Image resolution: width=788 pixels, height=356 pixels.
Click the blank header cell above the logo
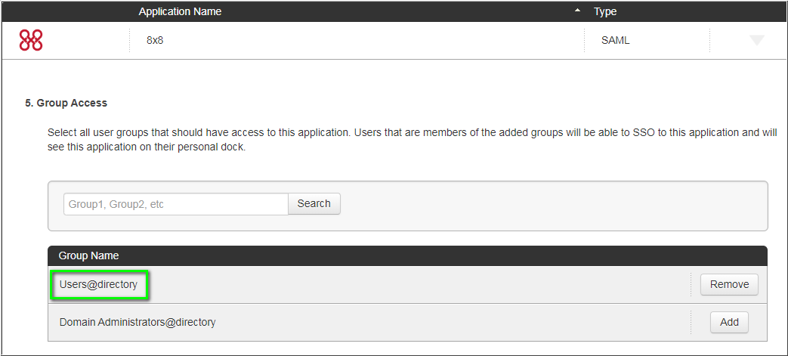[68, 11]
